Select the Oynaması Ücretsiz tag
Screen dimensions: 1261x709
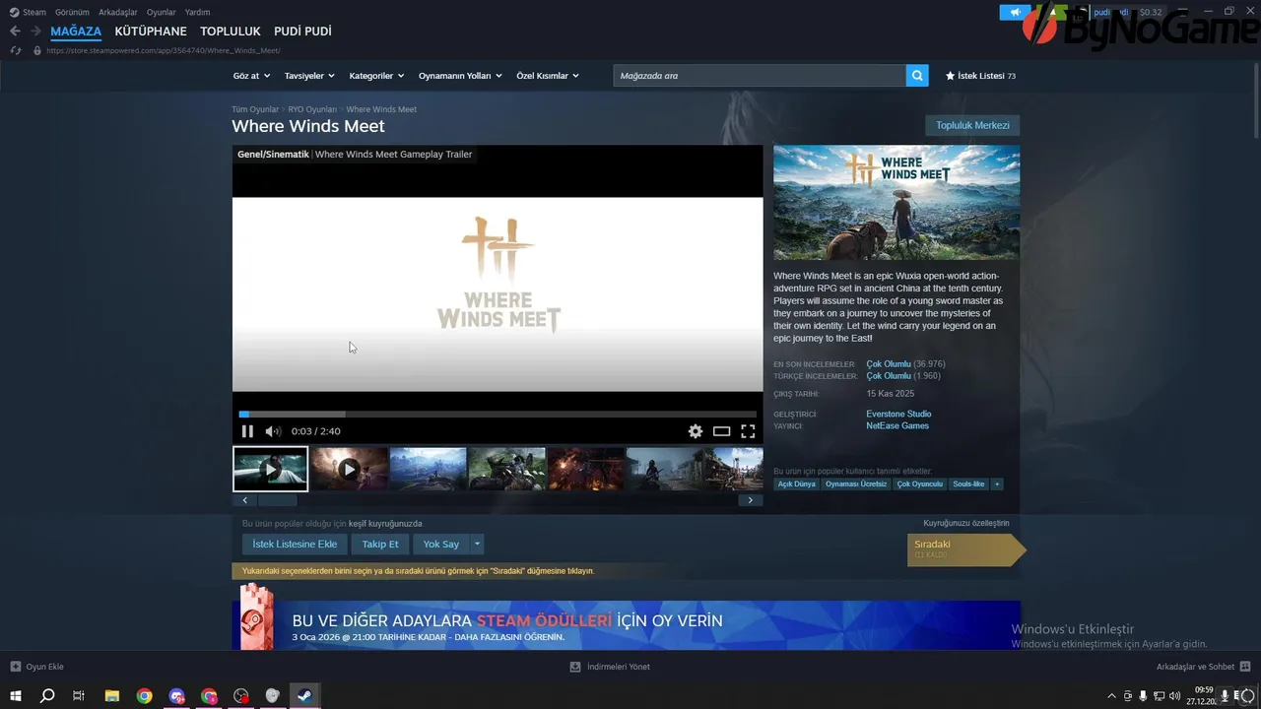click(x=856, y=484)
